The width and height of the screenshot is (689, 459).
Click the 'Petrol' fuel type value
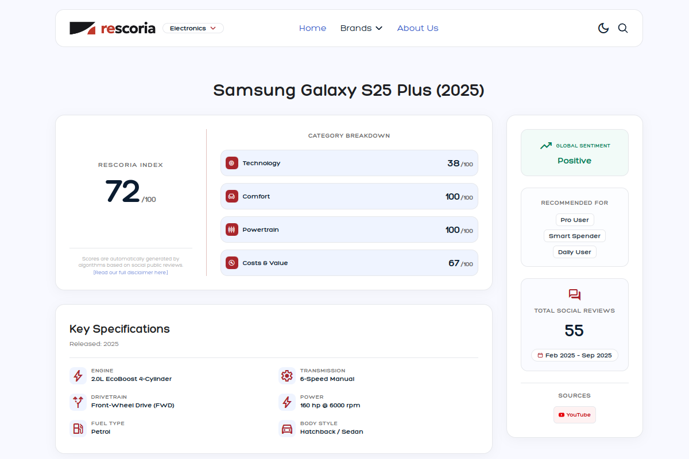click(100, 432)
